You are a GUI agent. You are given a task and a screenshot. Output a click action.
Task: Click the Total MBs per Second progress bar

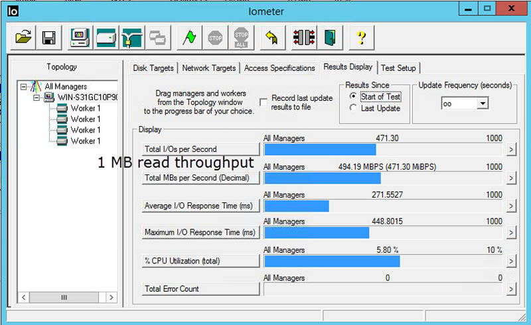[x=383, y=178]
